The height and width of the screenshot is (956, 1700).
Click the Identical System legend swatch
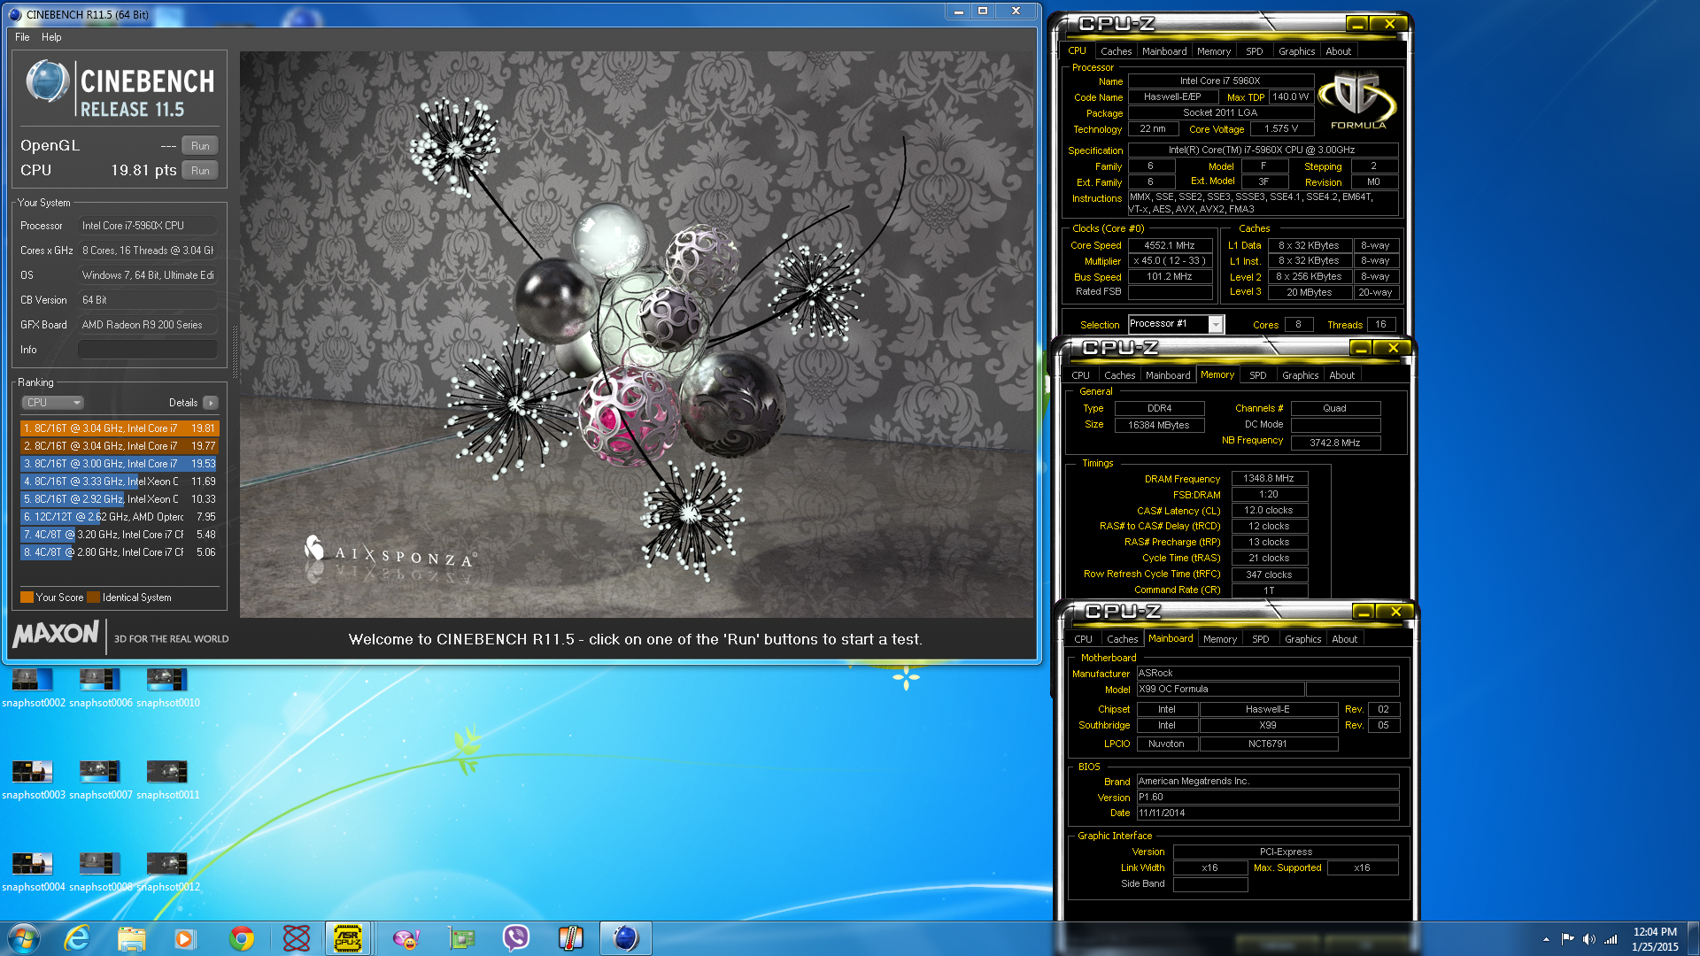tap(93, 597)
